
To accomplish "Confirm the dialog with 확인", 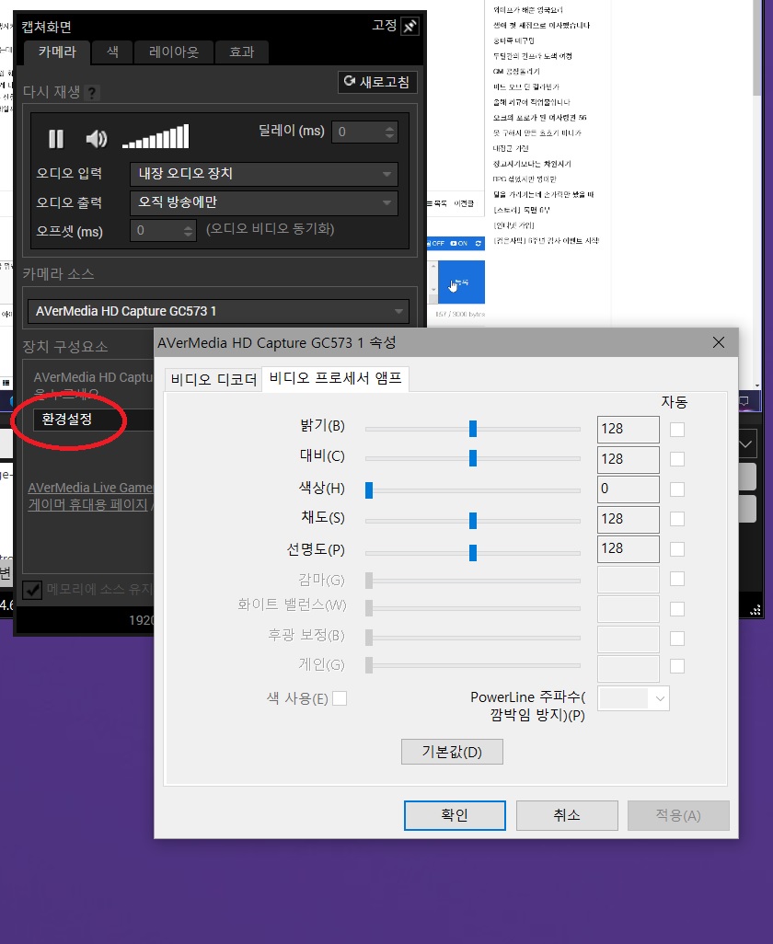I will (x=455, y=815).
